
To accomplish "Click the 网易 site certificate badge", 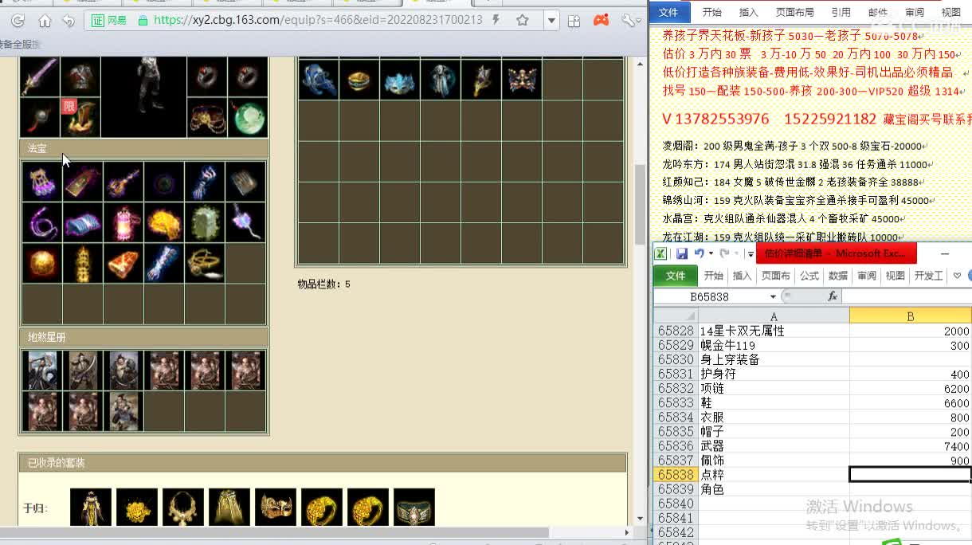I will point(108,21).
